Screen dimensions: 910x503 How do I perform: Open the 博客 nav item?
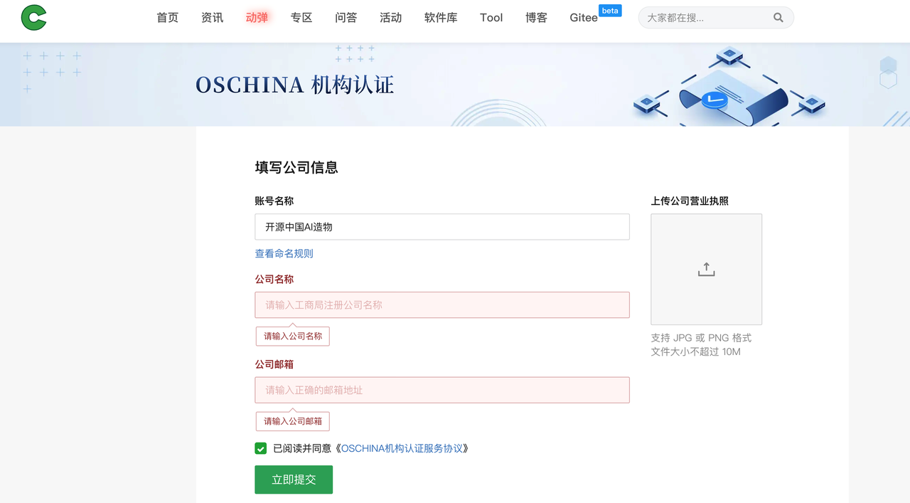[x=536, y=18]
